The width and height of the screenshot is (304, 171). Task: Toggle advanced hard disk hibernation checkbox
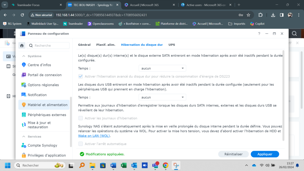[80, 77]
